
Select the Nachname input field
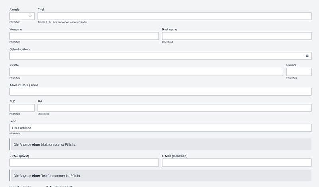[x=236, y=36]
